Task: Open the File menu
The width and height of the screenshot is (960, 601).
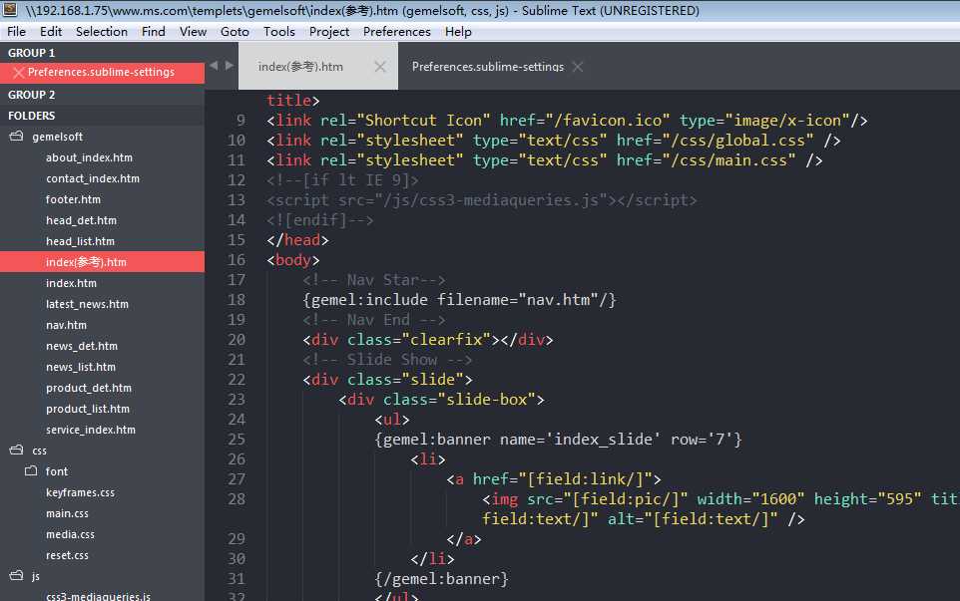Action: [x=17, y=31]
